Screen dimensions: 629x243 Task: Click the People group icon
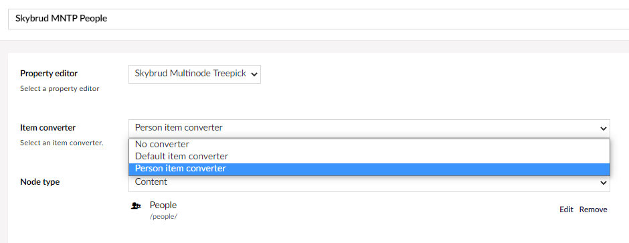(x=137, y=206)
